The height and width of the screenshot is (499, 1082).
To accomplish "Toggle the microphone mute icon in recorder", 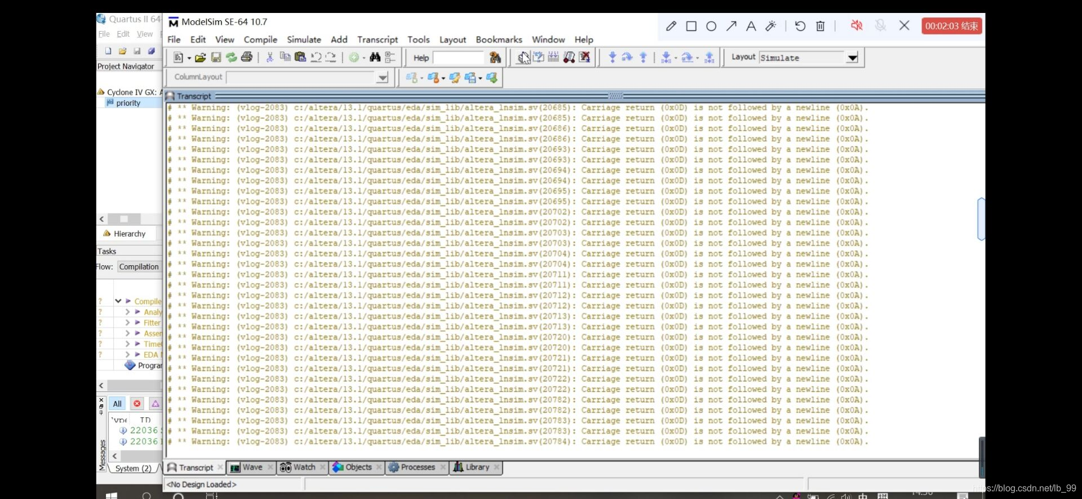I will tap(880, 25).
